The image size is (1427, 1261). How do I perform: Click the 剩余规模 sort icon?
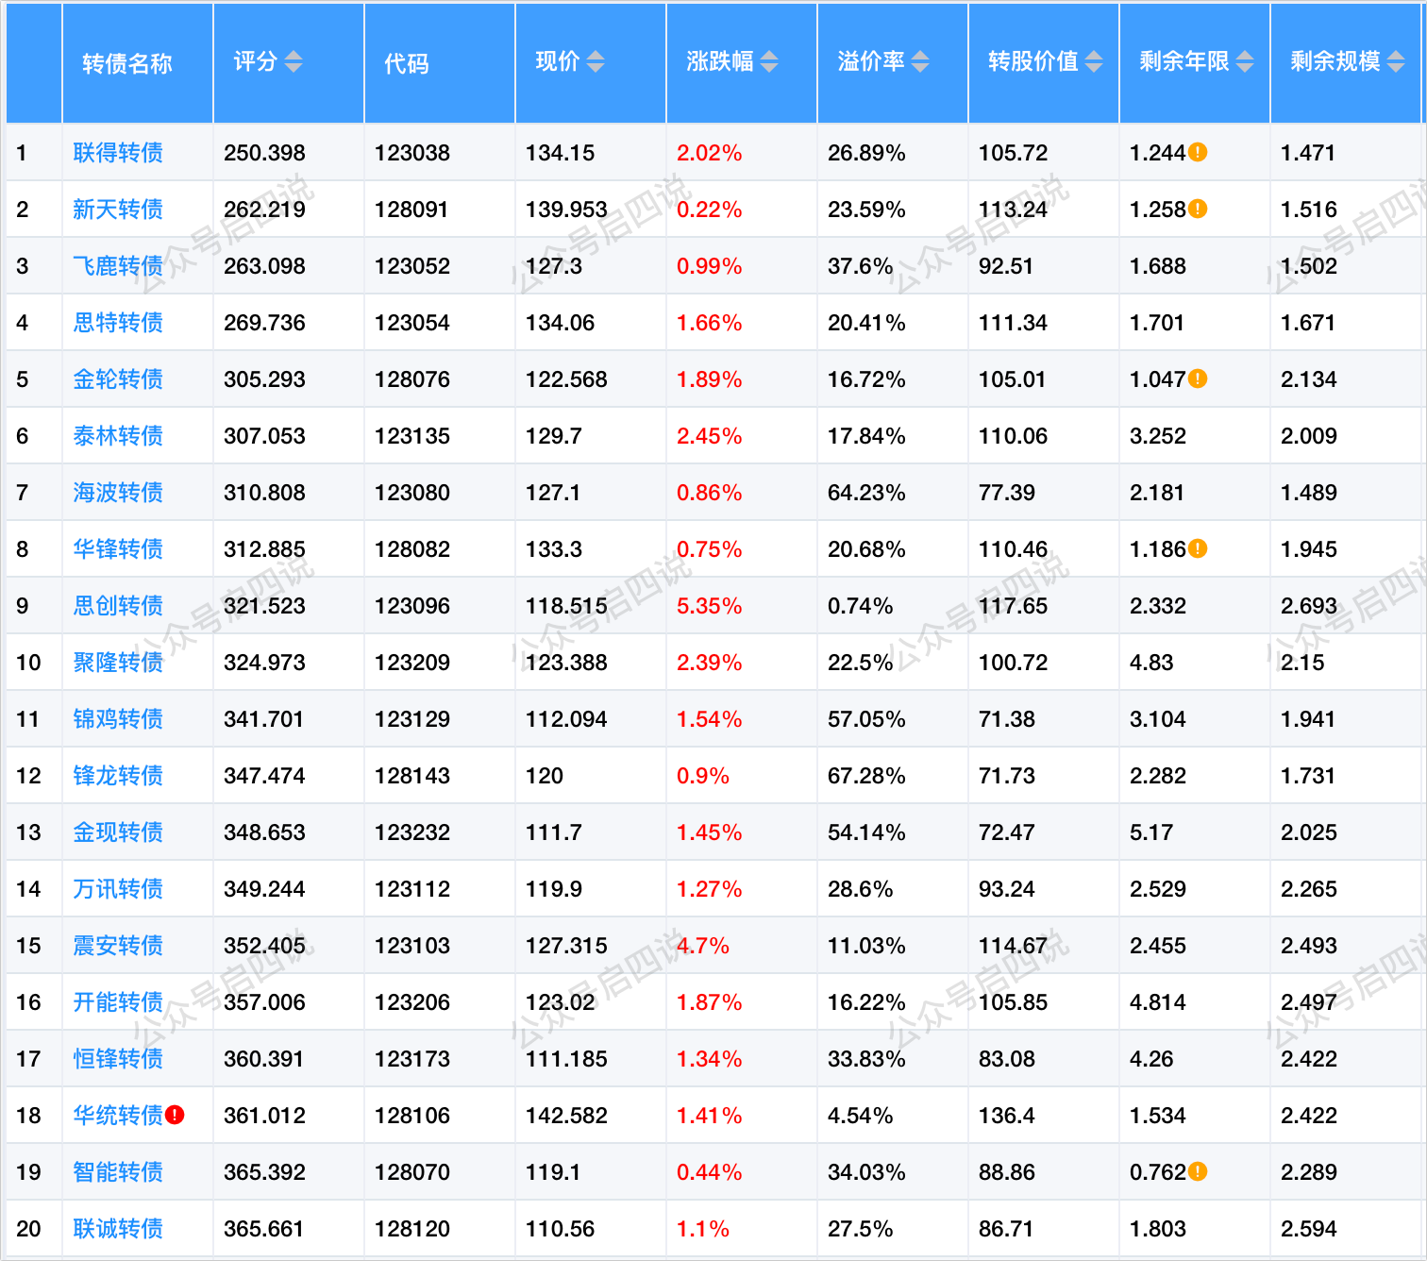(x=1396, y=62)
